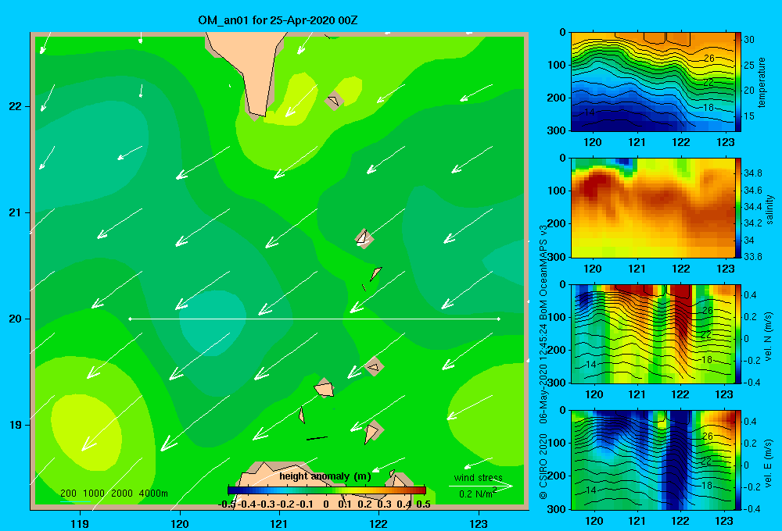Click latitude label 21 on main map
Viewport: 782px width, 531px height.
[16, 212]
